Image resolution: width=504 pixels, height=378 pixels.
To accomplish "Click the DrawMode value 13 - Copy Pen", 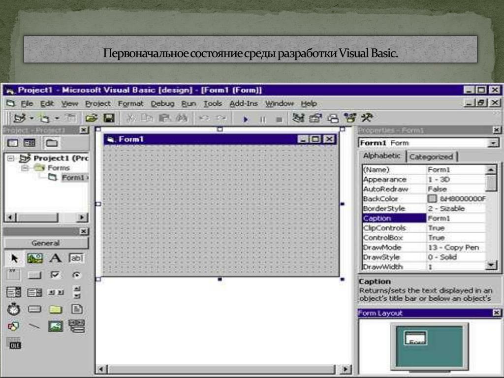I will (453, 248).
